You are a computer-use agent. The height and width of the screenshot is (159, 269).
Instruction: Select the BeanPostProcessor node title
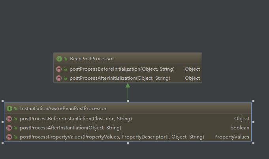point(92,59)
